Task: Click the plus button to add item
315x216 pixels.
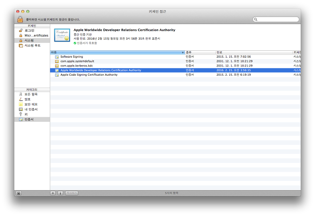Action: tap(53, 193)
